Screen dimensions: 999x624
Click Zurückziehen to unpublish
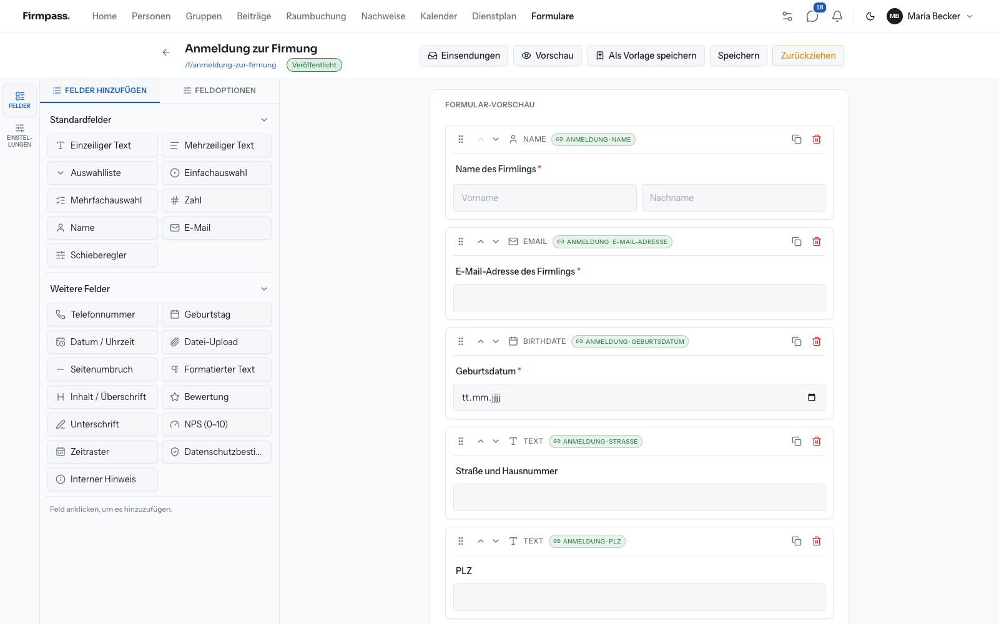[808, 56]
